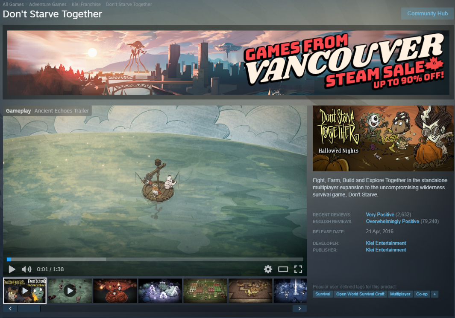This screenshot has width=455, height=318.
Task: Go to Adventure Games breadcrumb
Action: click(x=47, y=4)
